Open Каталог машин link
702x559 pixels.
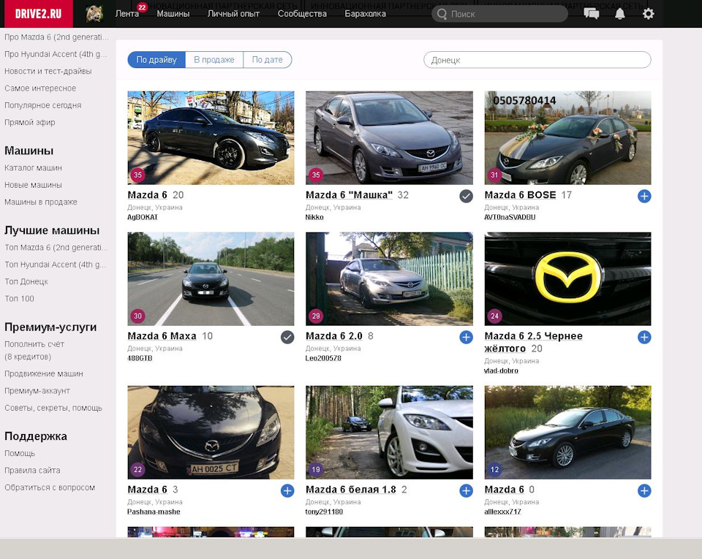point(33,168)
